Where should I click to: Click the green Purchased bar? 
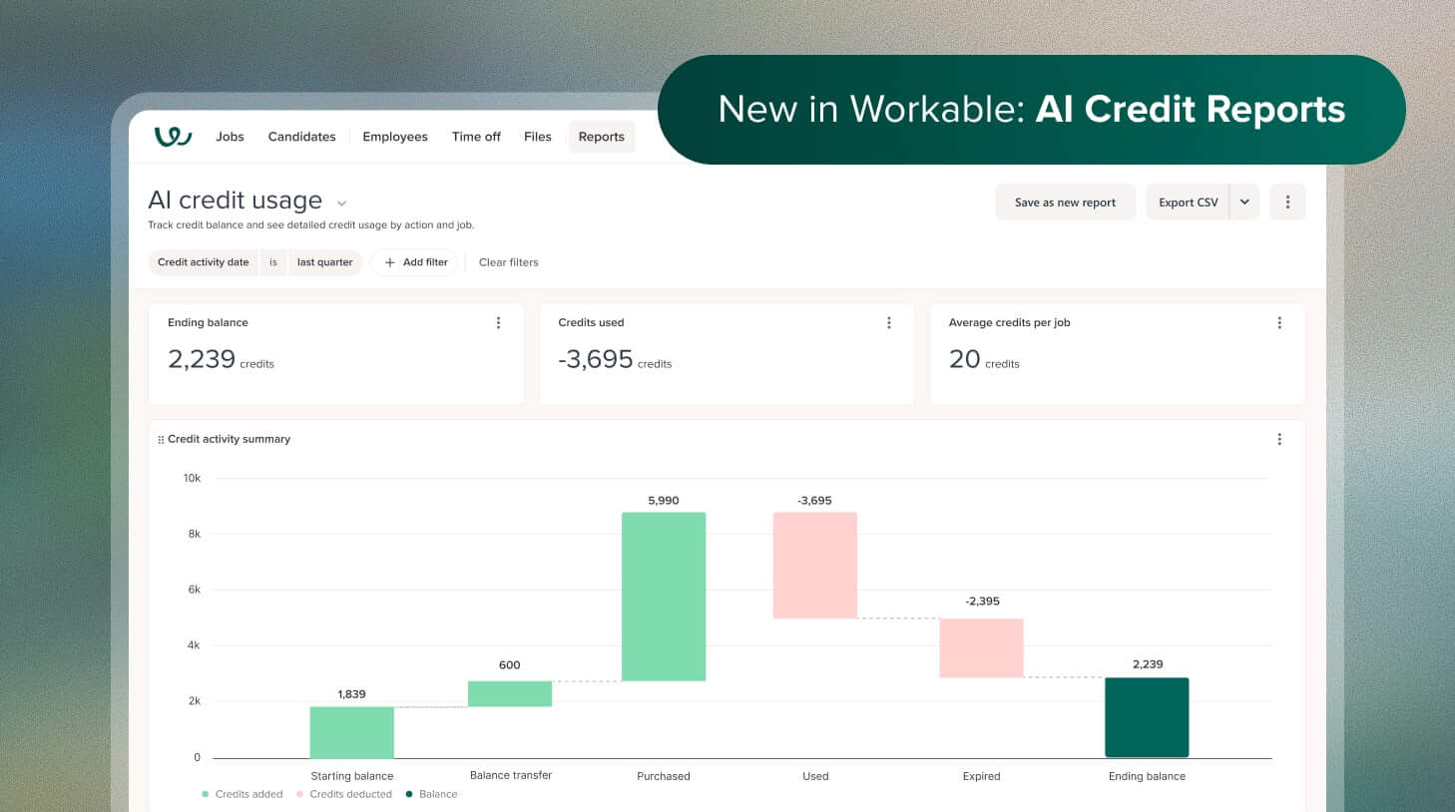[664, 597]
